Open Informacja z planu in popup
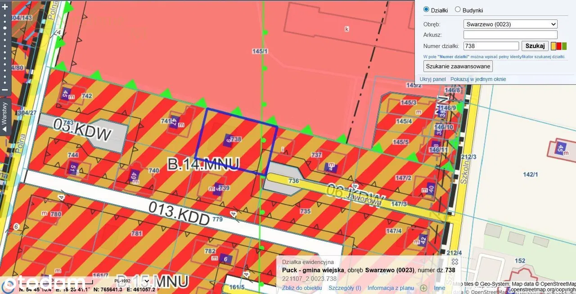The width and height of the screenshot is (576, 294). [x=390, y=288]
